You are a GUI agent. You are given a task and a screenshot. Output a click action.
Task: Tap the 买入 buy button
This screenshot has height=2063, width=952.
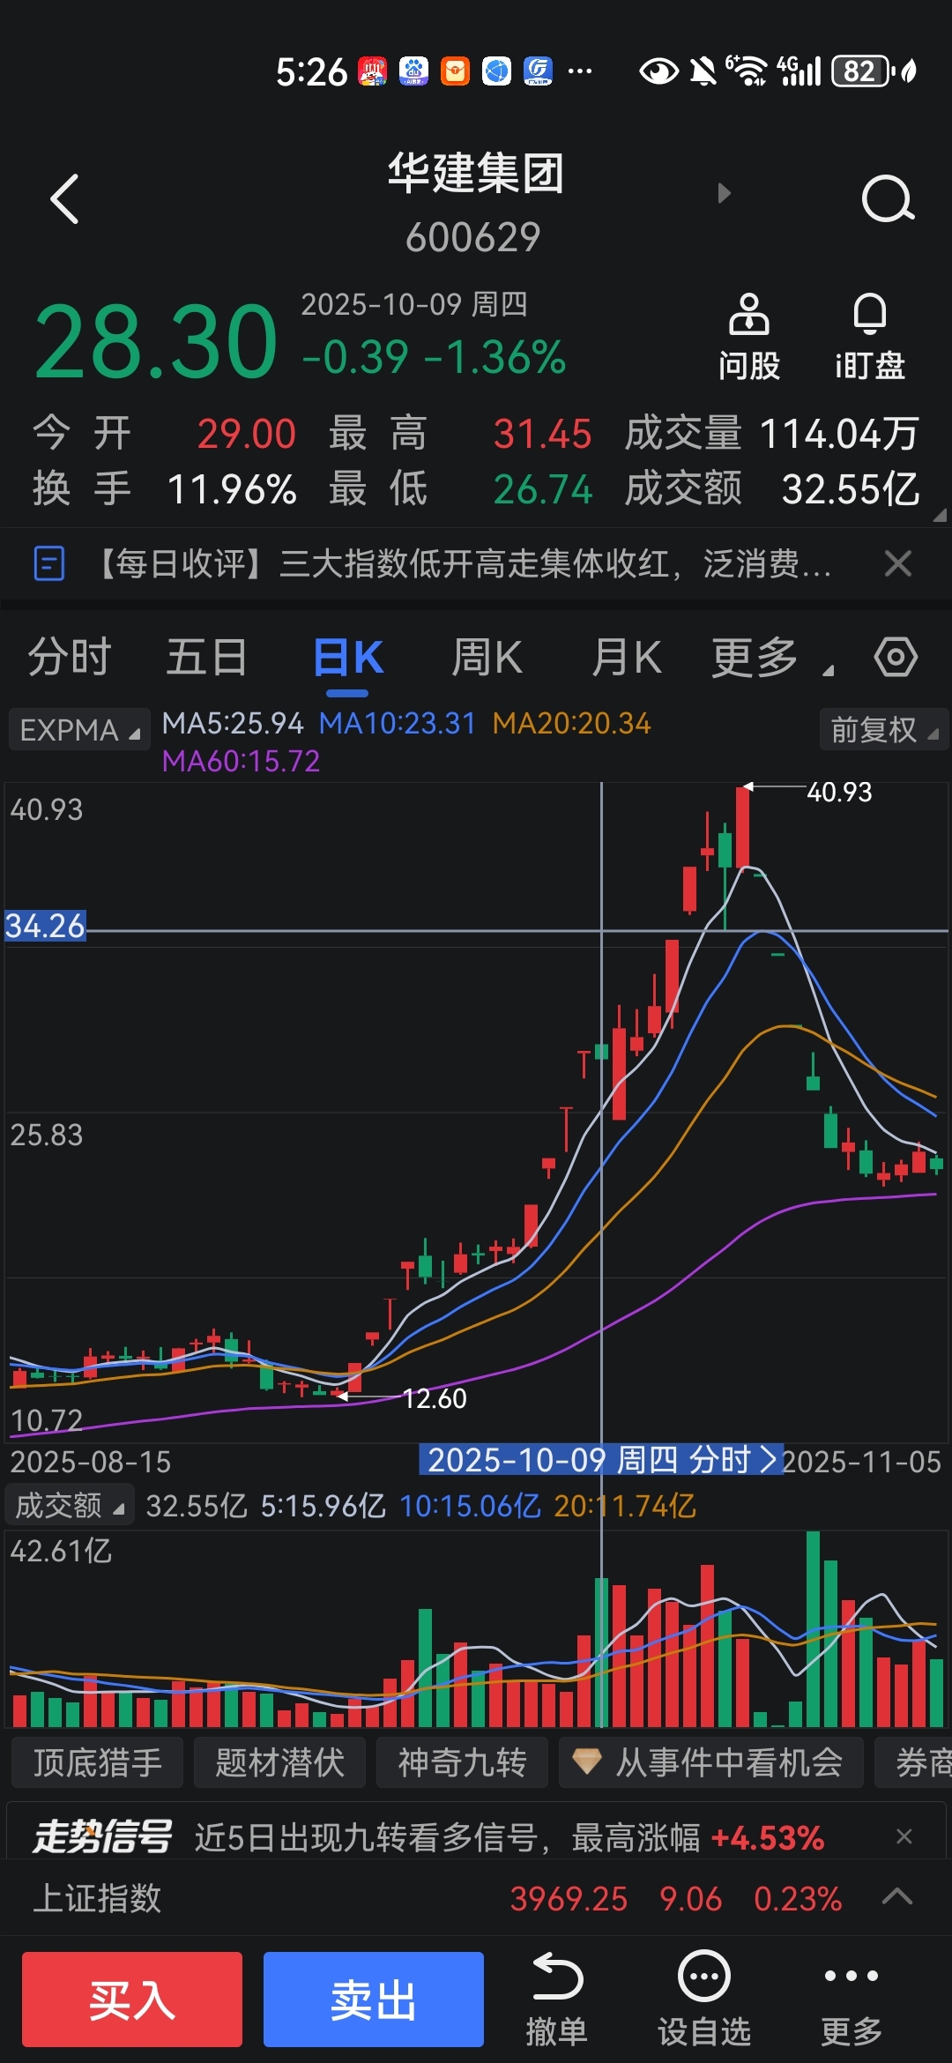tap(132, 2000)
